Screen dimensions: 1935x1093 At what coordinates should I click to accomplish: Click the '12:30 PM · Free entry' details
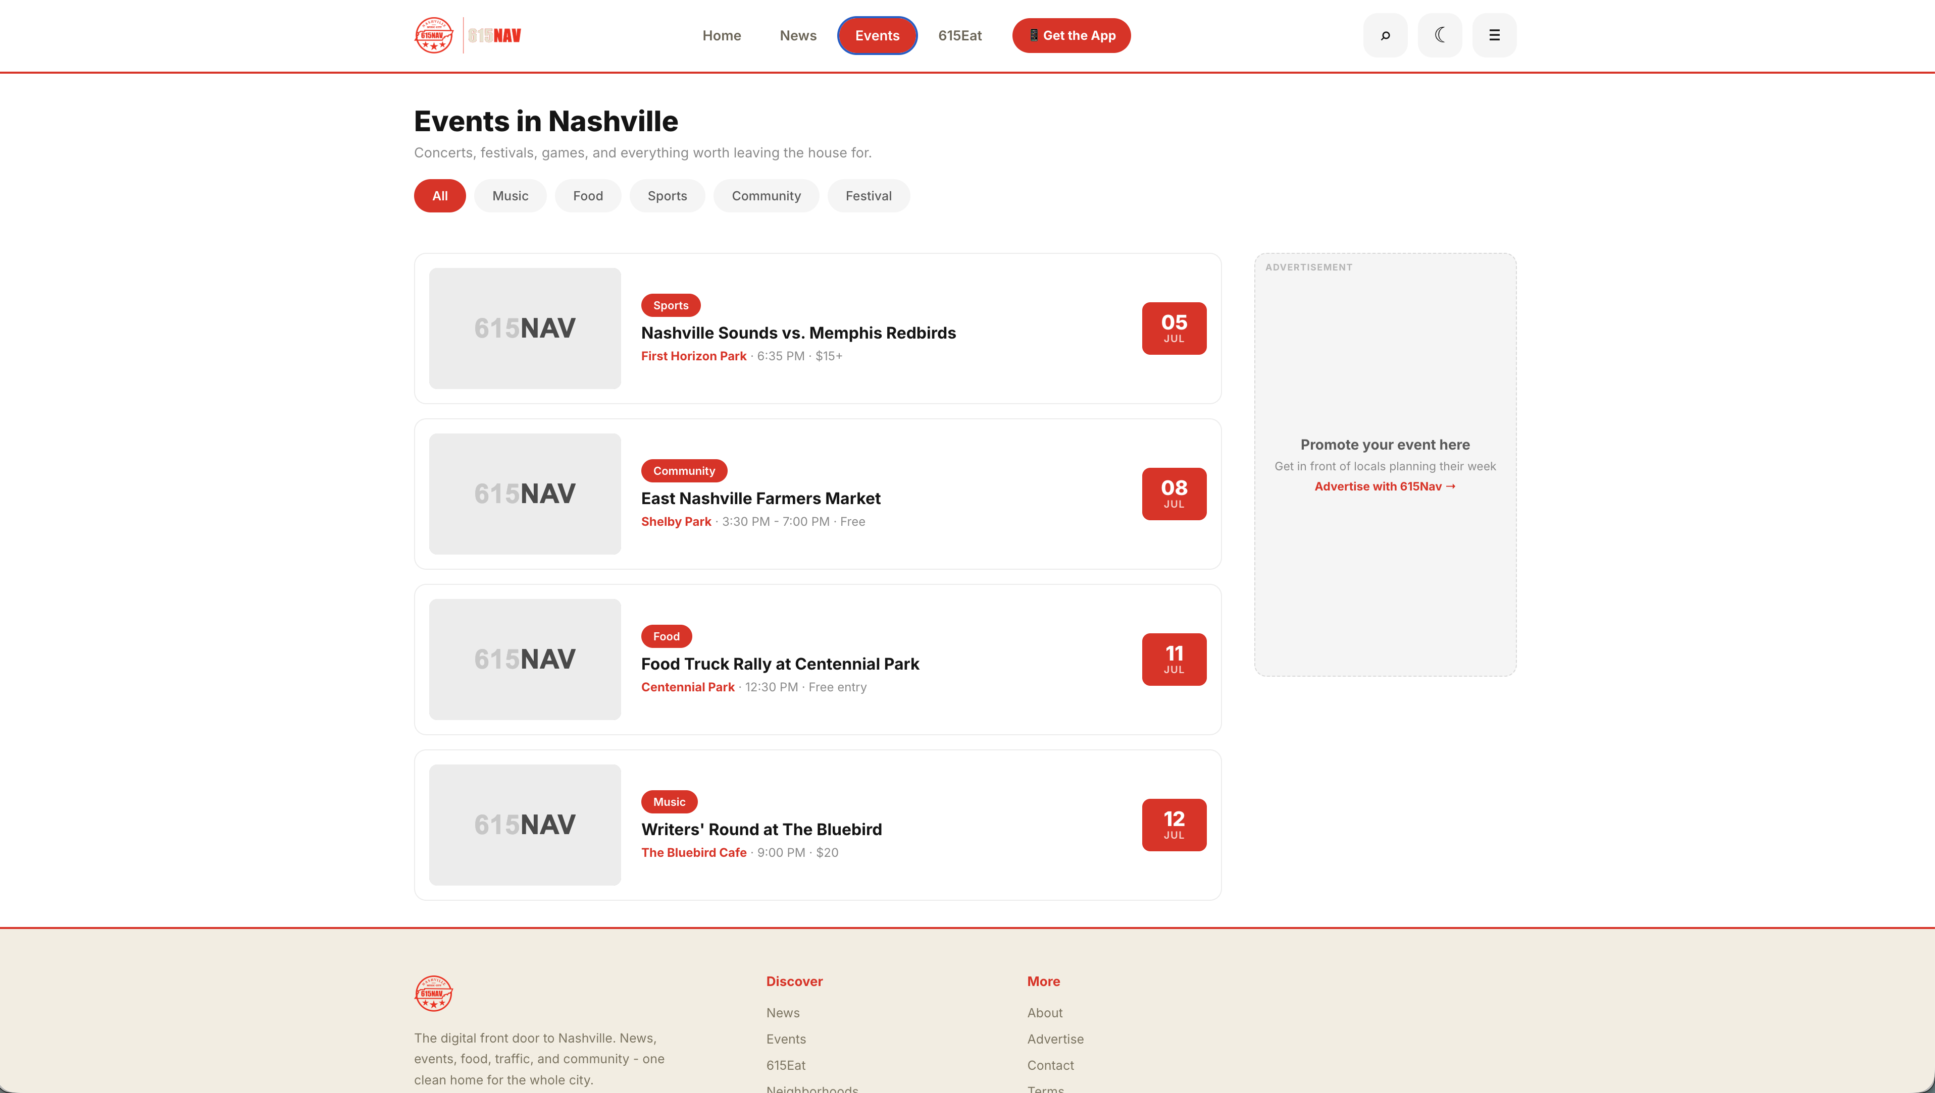(x=805, y=687)
